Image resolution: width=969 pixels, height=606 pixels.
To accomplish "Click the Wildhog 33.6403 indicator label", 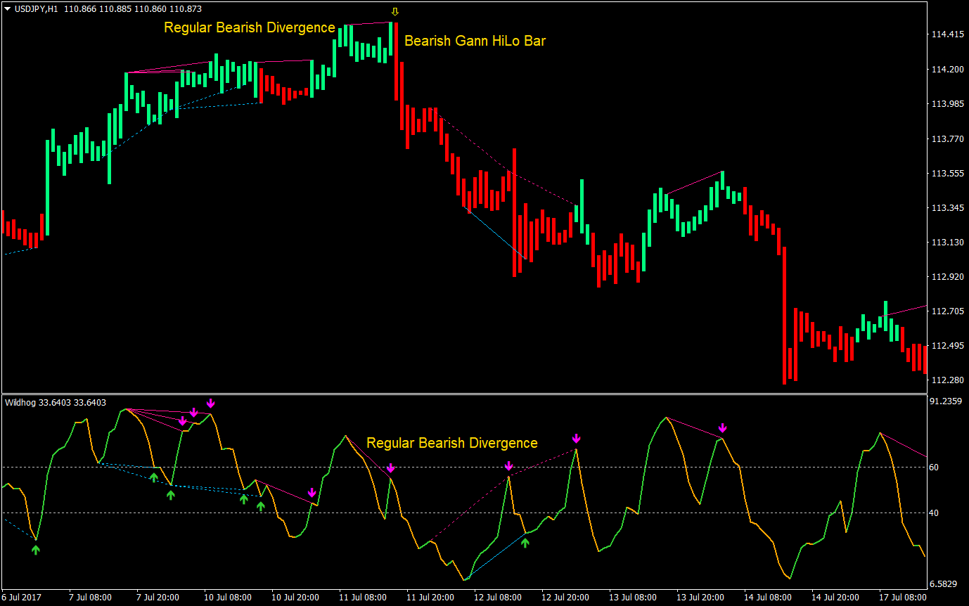I will (56, 402).
